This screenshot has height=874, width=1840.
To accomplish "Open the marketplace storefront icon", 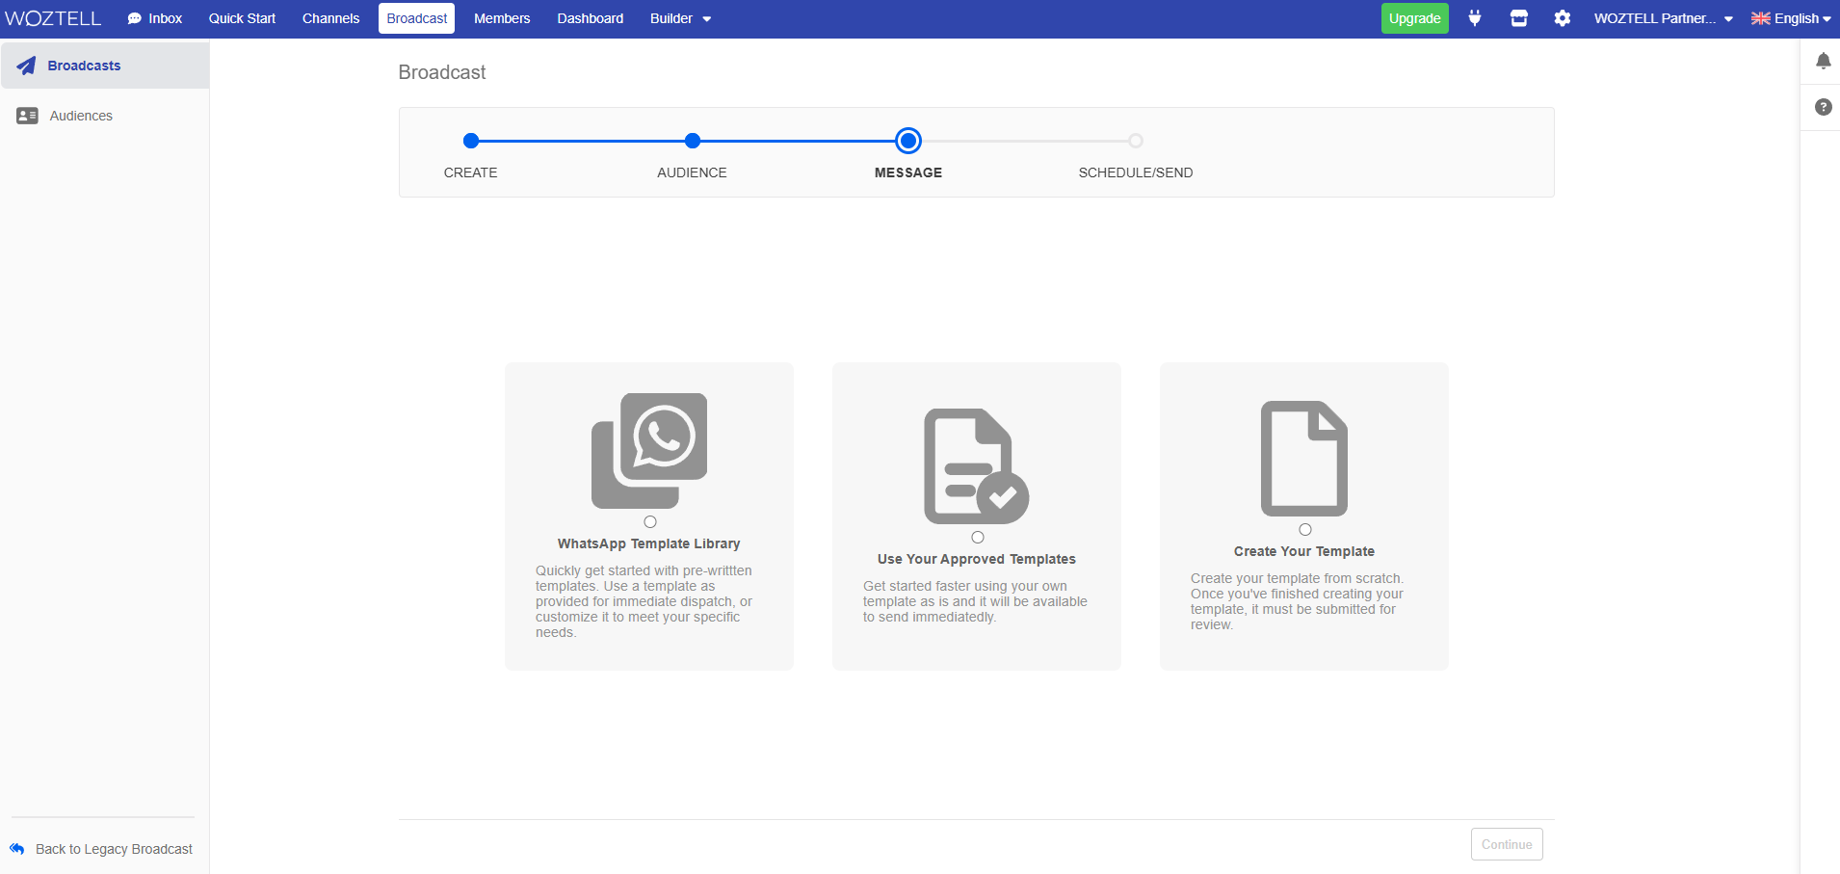I will click(1519, 18).
